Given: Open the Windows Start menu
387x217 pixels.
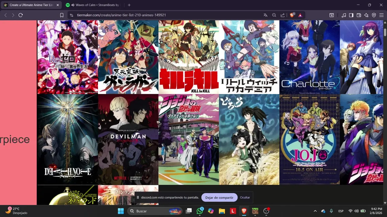Looking at the screenshot, I should click(121, 211).
